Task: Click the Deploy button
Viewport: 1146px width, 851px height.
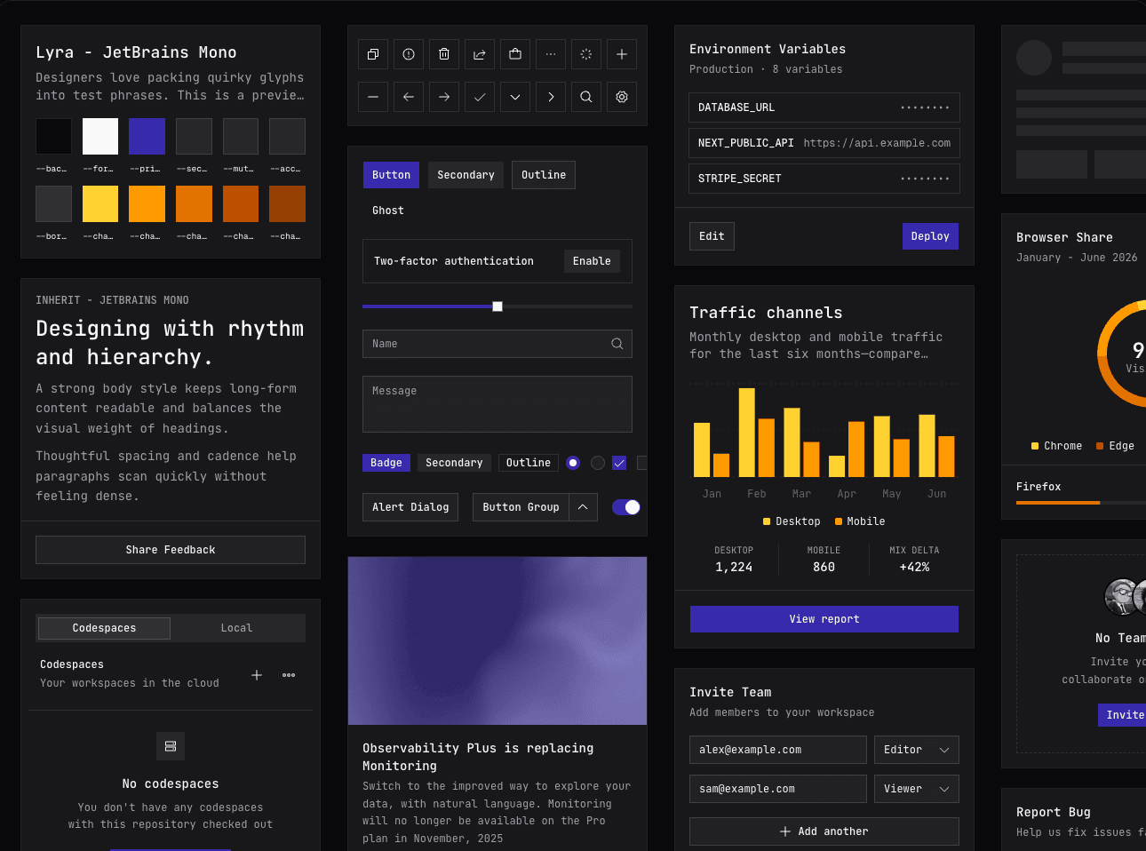Action: coord(930,236)
